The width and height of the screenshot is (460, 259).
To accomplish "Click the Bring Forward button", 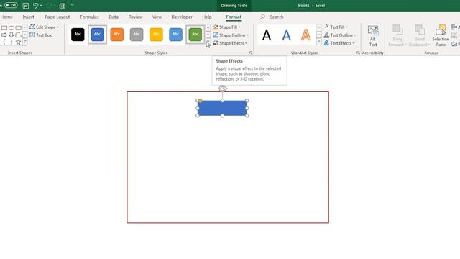I will tap(397, 36).
